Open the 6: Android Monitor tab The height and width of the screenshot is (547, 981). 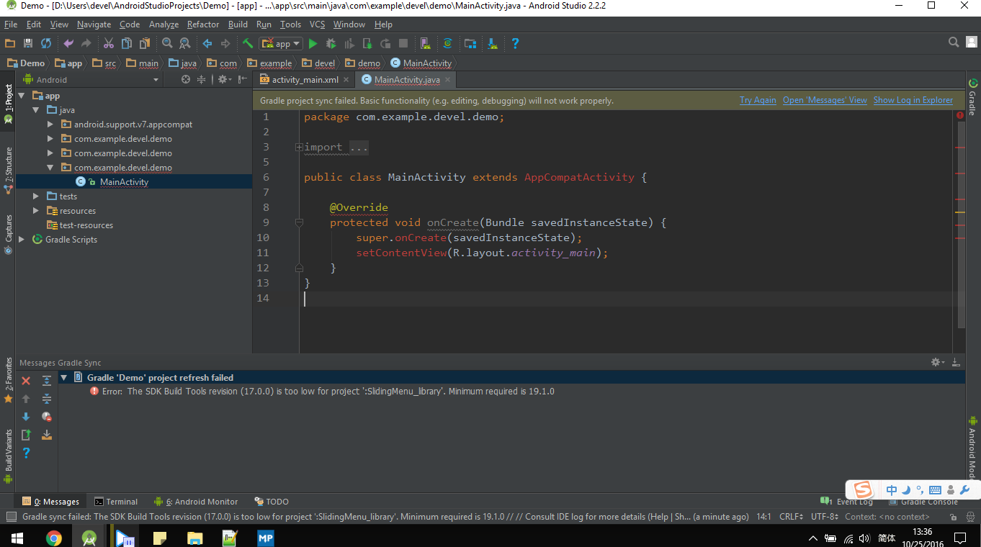pyautogui.click(x=196, y=502)
